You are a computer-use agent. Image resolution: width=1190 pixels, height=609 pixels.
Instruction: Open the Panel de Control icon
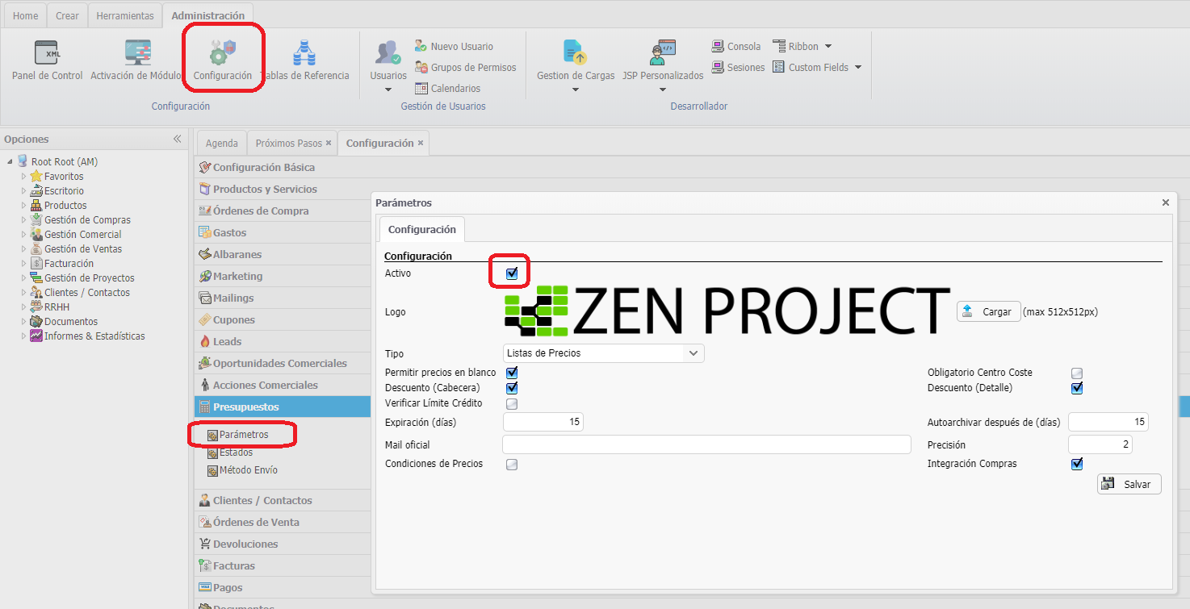point(48,53)
